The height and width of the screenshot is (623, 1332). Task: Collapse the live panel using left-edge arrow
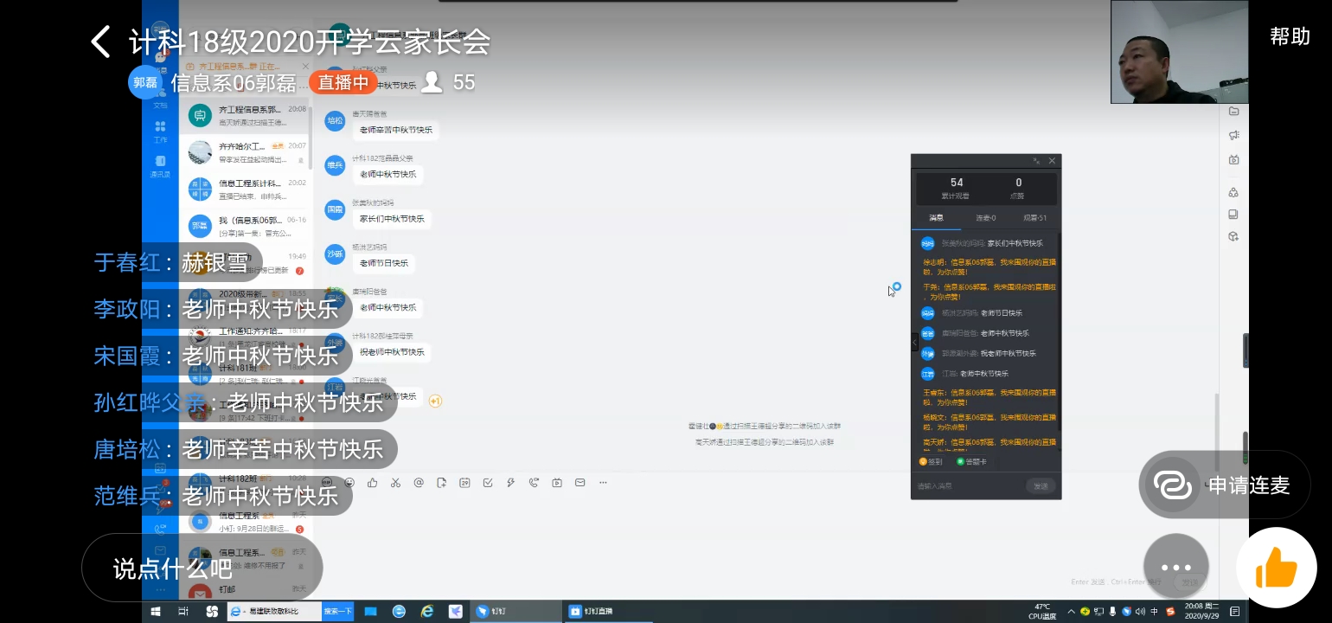point(915,344)
